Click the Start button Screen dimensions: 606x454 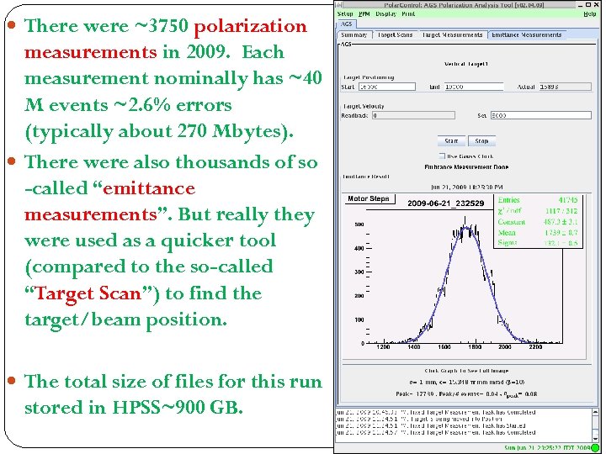451,141
